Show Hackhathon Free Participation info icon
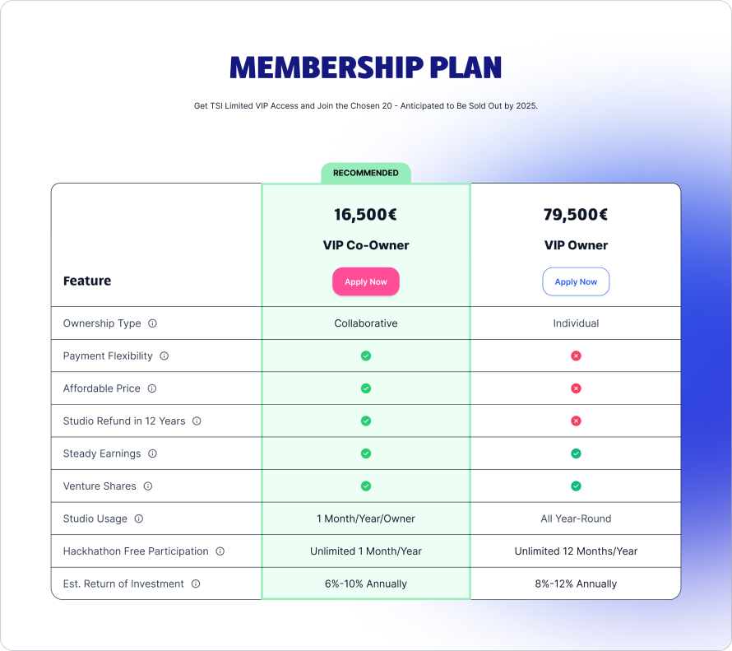 click(220, 551)
